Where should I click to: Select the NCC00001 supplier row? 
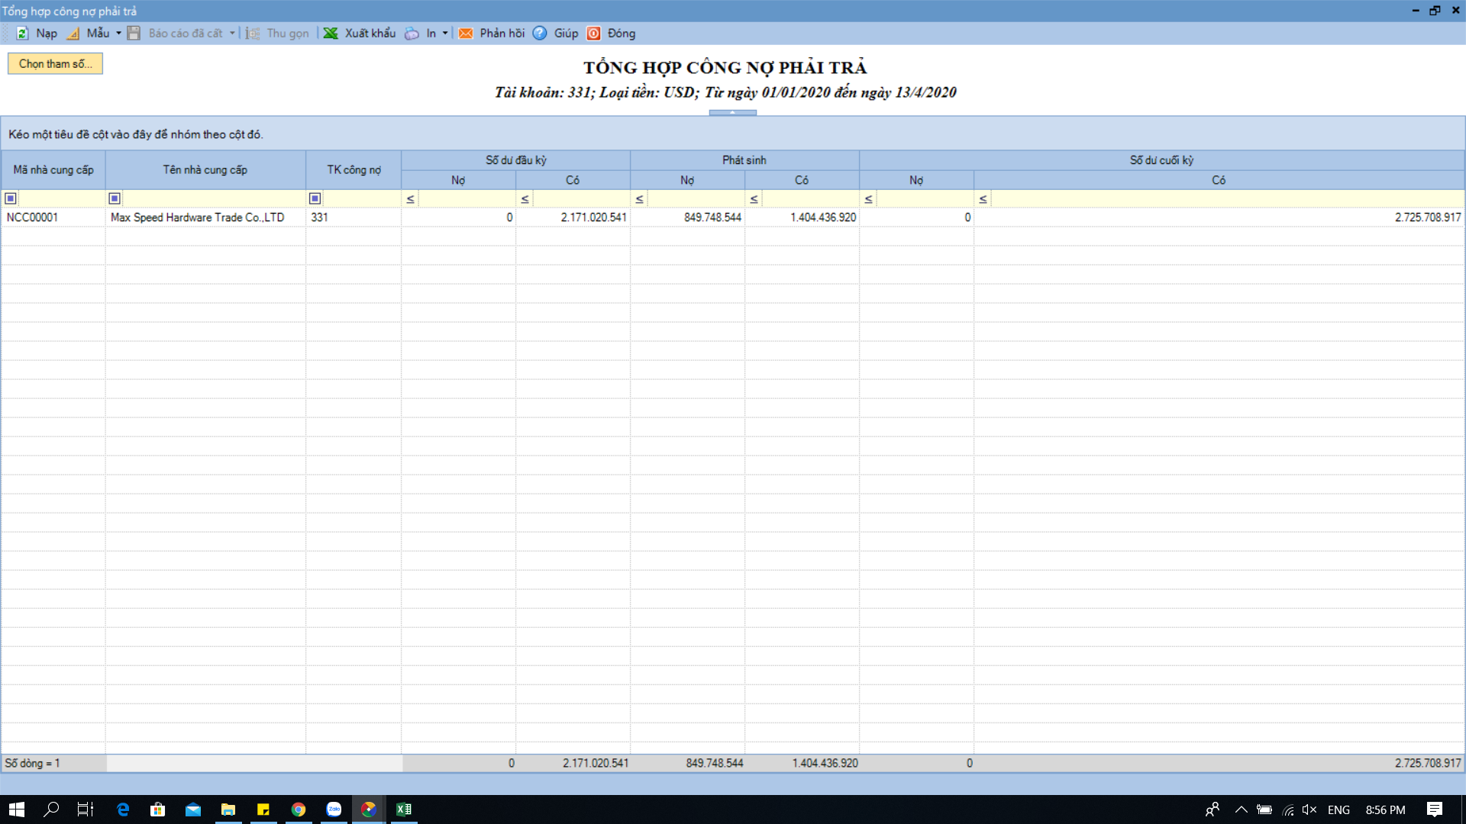pos(33,217)
